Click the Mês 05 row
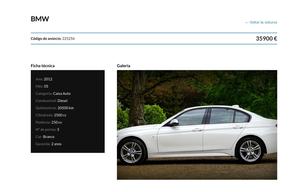This screenshot has width=308, height=192. coord(42,86)
